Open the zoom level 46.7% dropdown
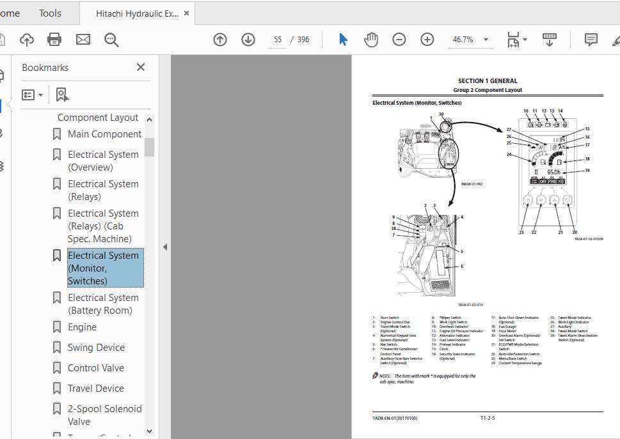Viewport: 620px width, 439px height. (x=486, y=40)
